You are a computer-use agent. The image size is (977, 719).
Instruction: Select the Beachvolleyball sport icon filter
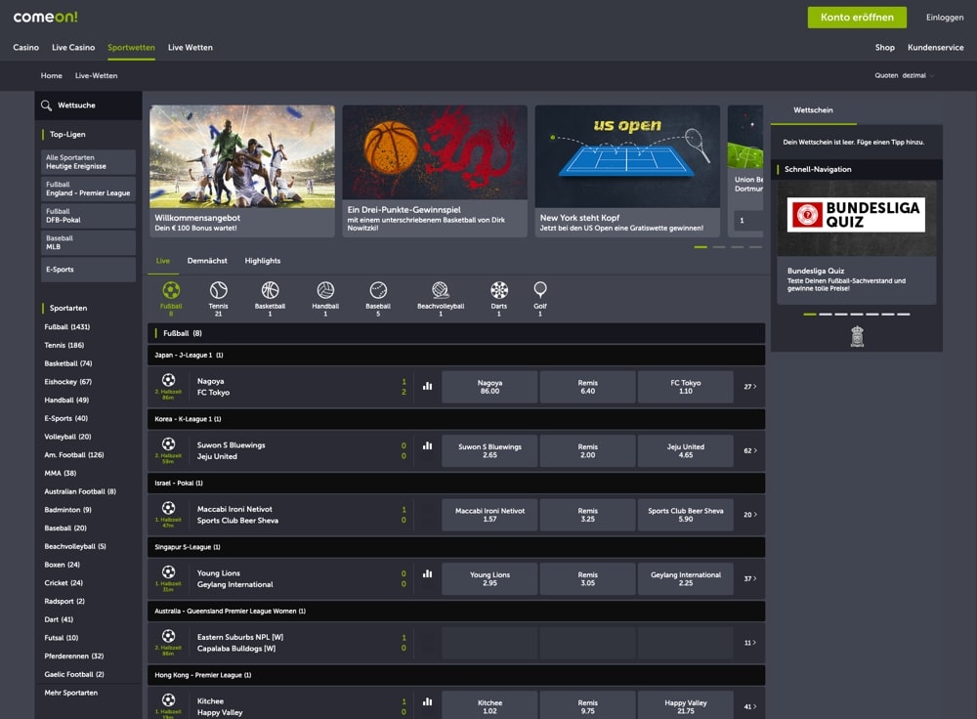click(441, 298)
